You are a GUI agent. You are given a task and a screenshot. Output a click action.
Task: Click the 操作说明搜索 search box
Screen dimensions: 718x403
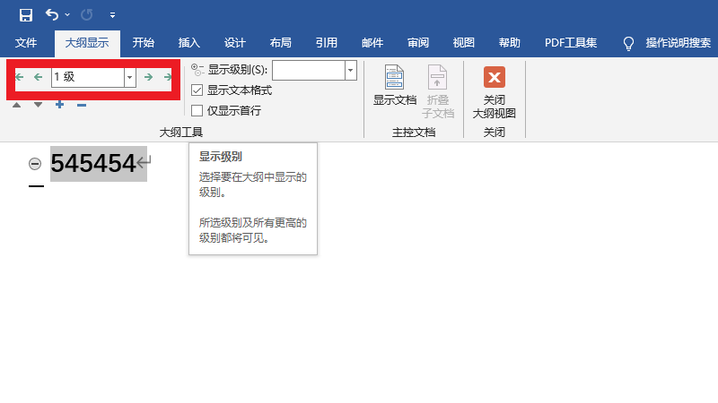[679, 43]
